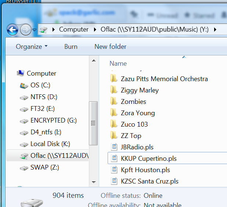This screenshot has width=227, height=207.
Task: Click the KKUP Cupertino.pls playlist icon
Action: click(114, 159)
